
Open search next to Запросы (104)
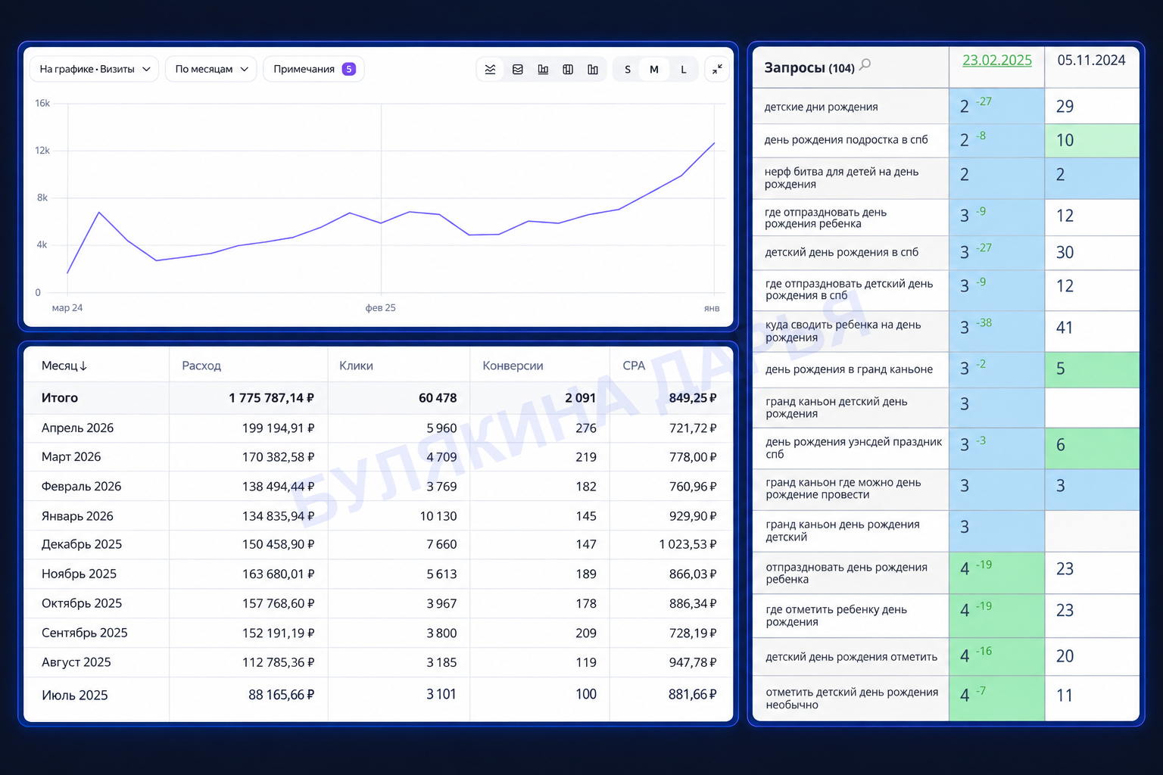point(865,65)
